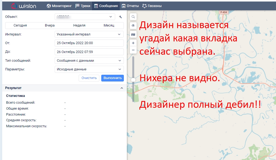Image resolution: width=276 pixels, height=160 pixels.
Task: Zoom in with plus button
Action: [x=133, y=43]
